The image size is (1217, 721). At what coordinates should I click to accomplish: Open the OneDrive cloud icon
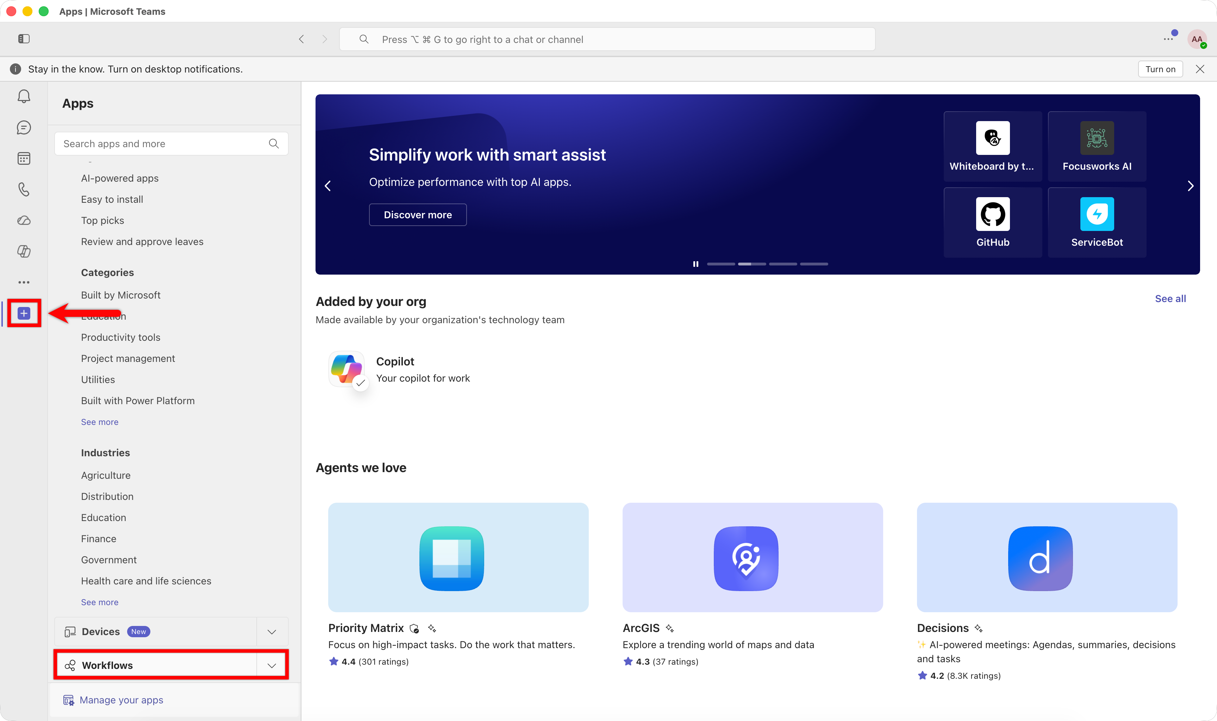(24, 221)
